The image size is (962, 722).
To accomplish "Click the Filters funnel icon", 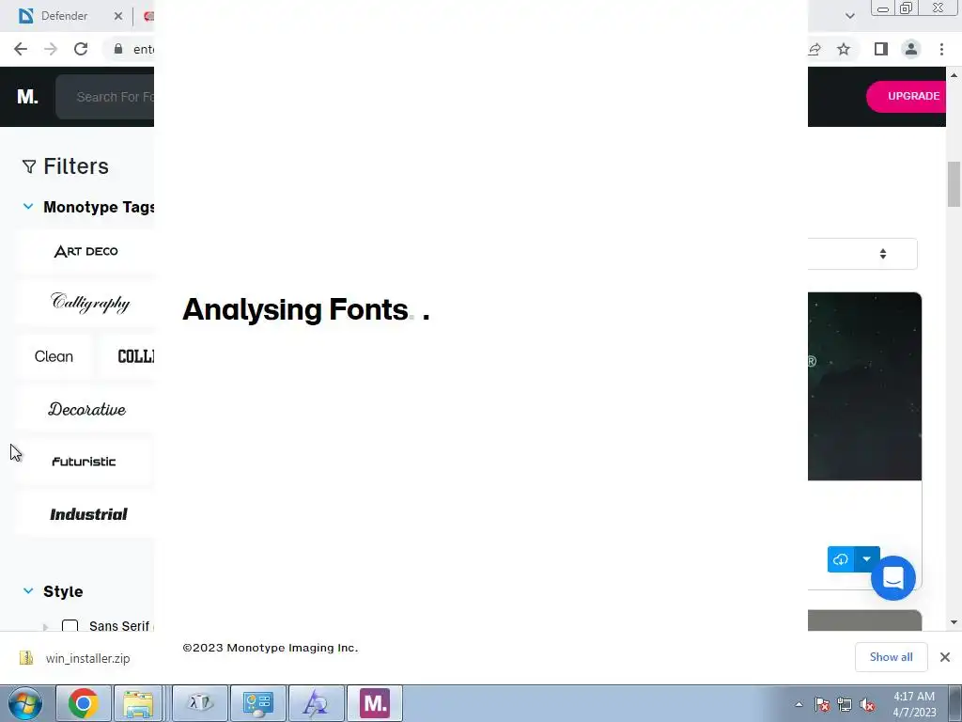I will click(29, 166).
